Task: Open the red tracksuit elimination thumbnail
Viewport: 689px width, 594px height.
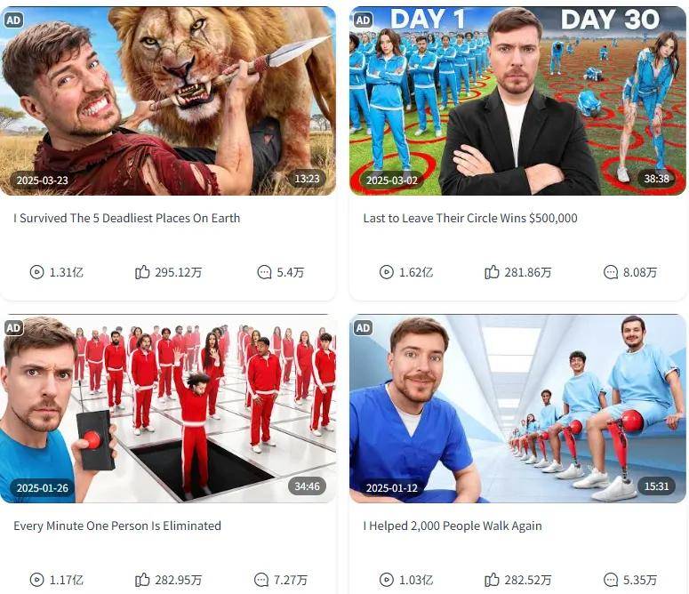Action: tap(168, 408)
